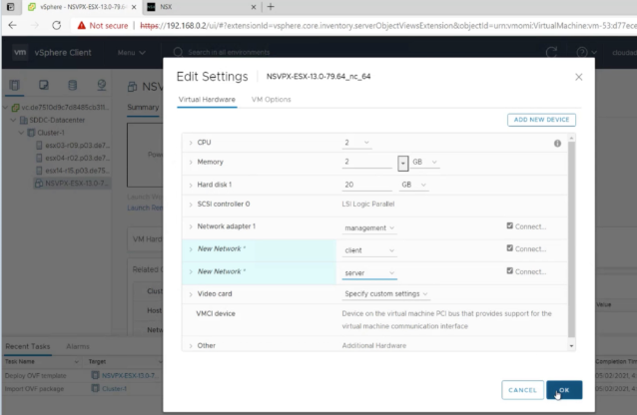This screenshot has width=637, height=415.
Task: Open VMs and Templates inventory icon
Action: click(44, 85)
